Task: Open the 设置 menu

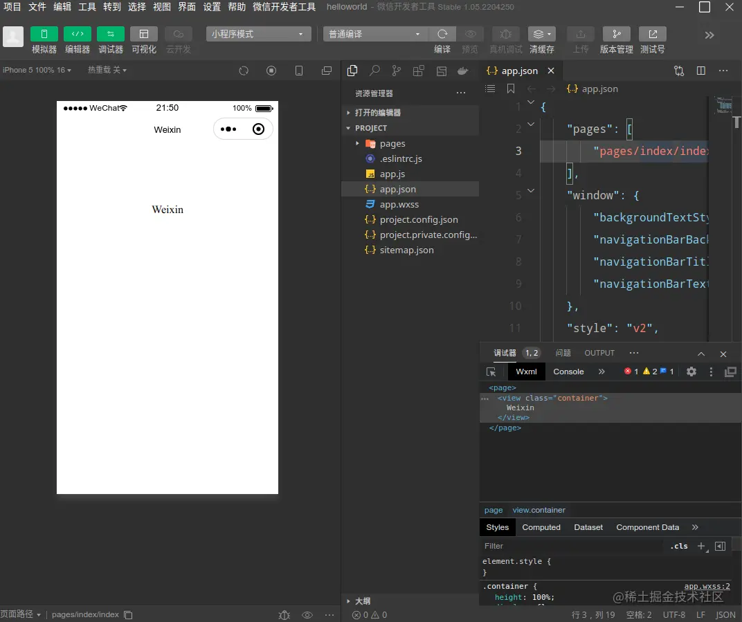Action: [x=212, y=7]
